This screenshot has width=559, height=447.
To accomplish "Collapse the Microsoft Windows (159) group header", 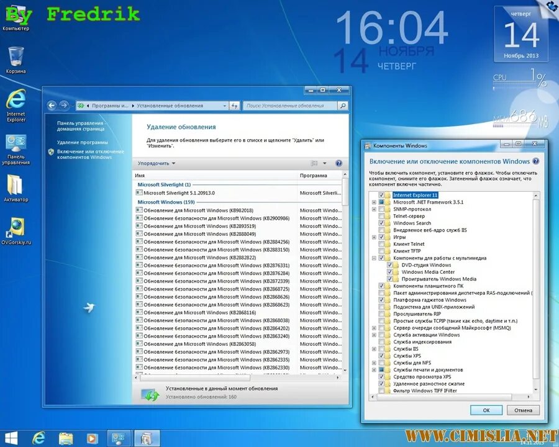I will 166,202.
